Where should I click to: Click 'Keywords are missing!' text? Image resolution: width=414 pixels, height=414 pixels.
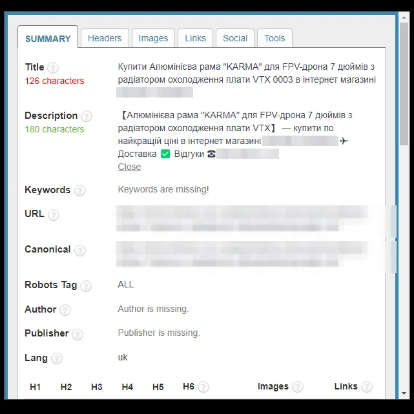tap(163, 190)
